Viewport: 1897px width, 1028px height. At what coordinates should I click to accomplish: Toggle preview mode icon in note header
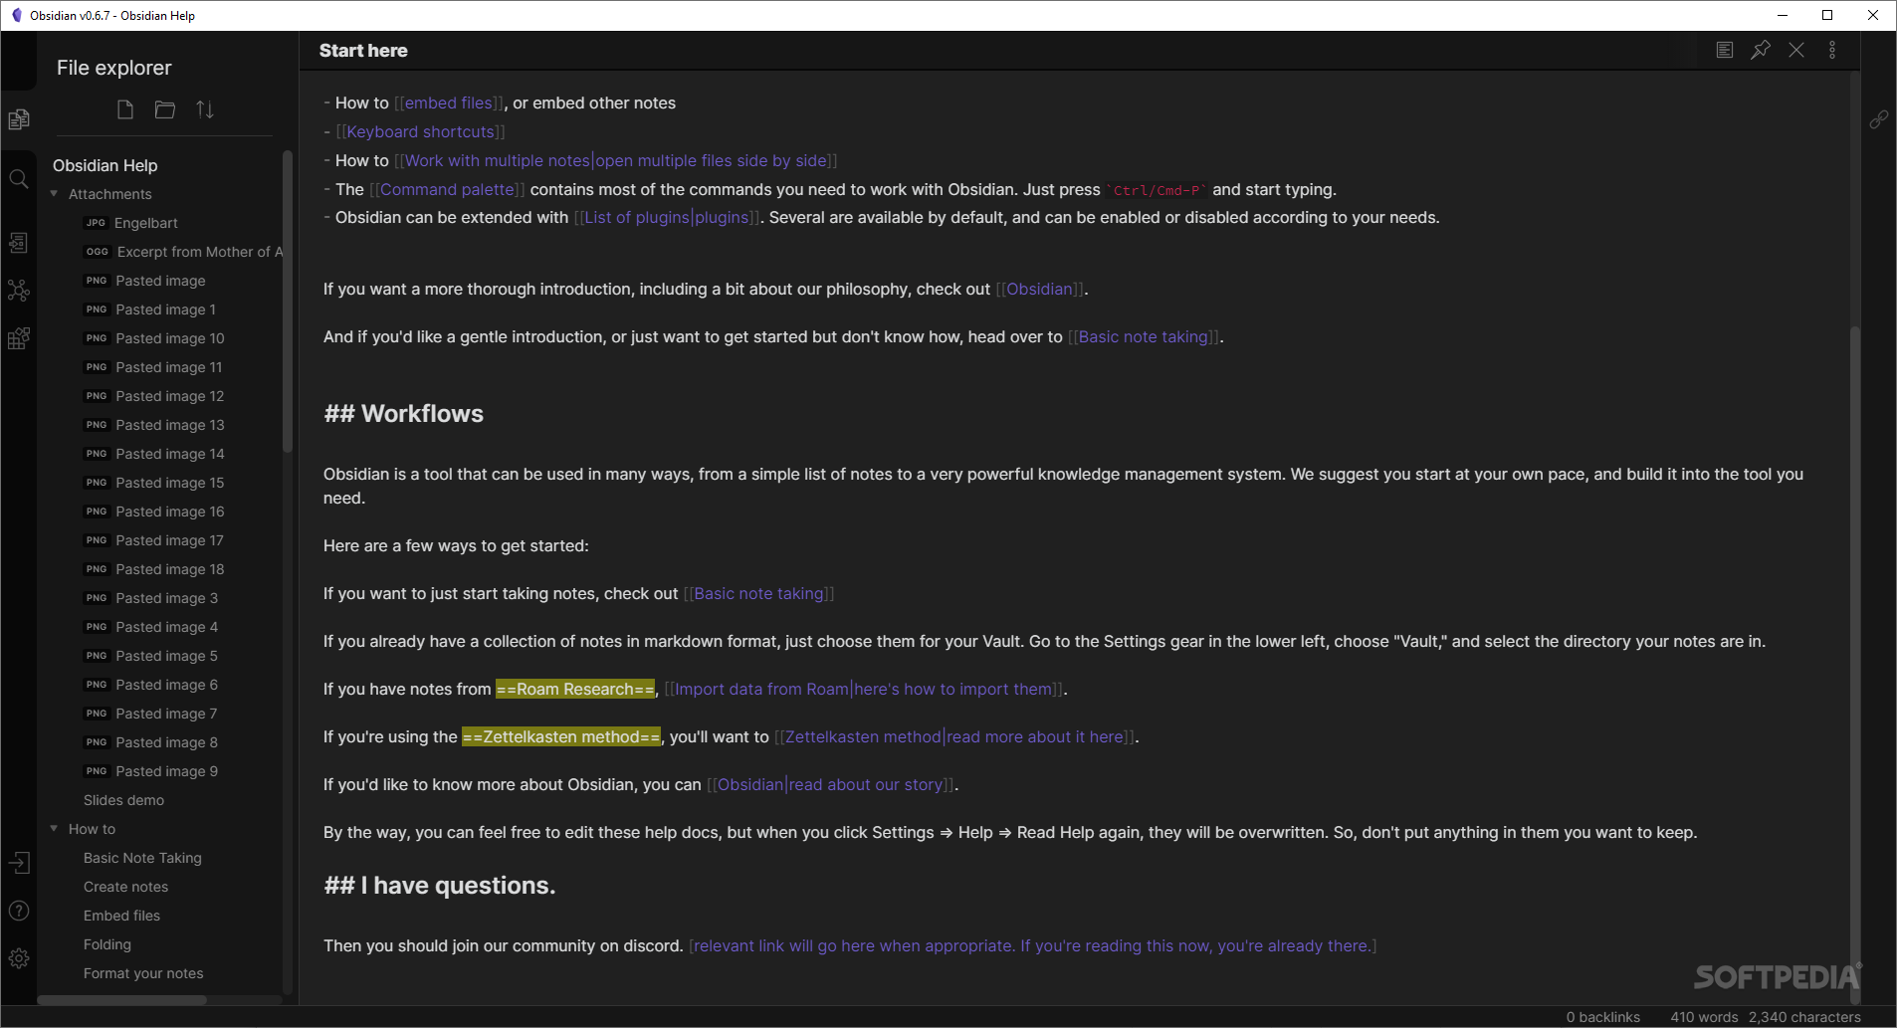point(1725,50)
